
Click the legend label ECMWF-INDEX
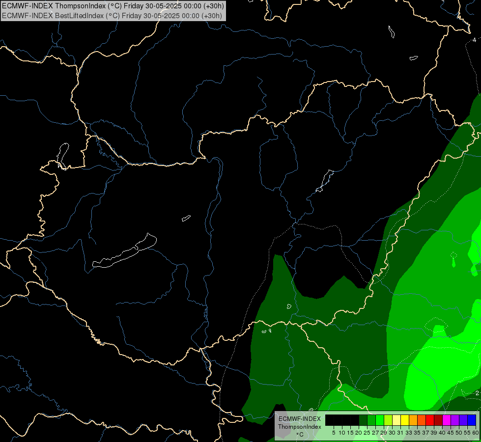point(300,419)
